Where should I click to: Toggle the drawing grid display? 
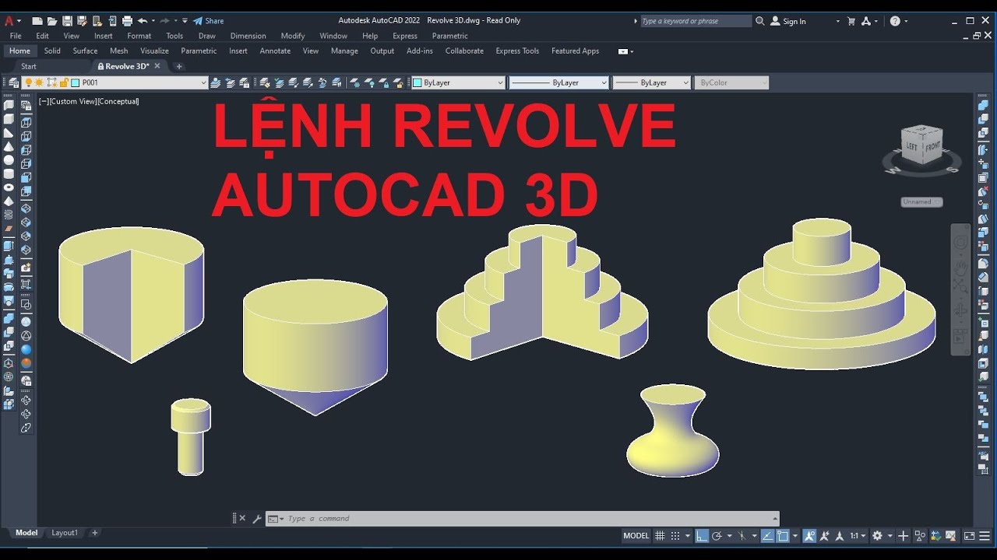660,536
